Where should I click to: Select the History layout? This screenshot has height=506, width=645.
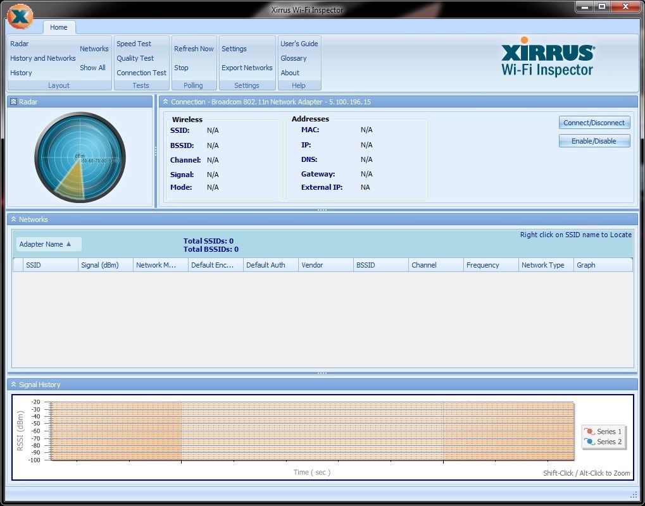[x=21, y=73]
